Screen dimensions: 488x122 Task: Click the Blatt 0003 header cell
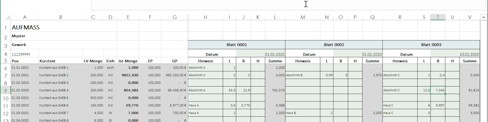[x=431, y=45]
